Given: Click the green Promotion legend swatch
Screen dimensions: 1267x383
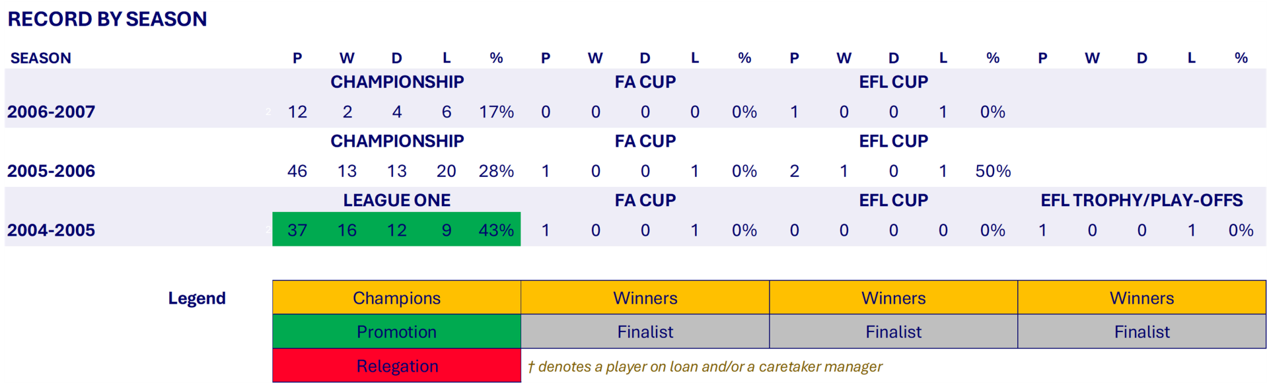Looking at the screenshot, I should click(396, 331).
